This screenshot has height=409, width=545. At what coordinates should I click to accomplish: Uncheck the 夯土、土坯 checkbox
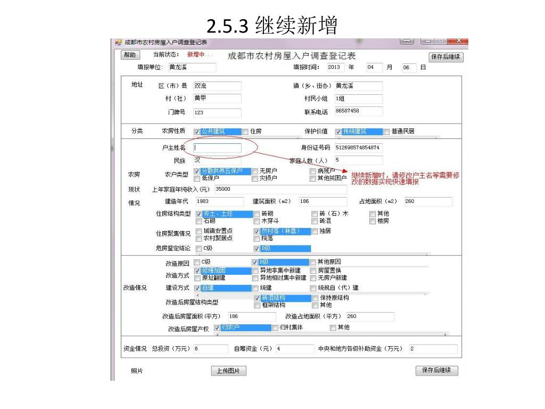pyautogui.click(x=199, y=214)
